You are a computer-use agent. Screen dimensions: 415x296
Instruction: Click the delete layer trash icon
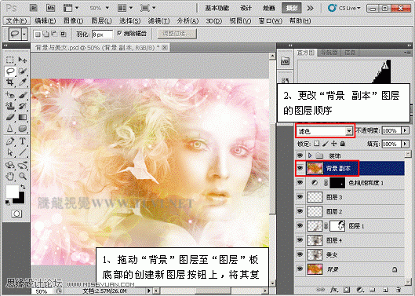pos(398,290)
